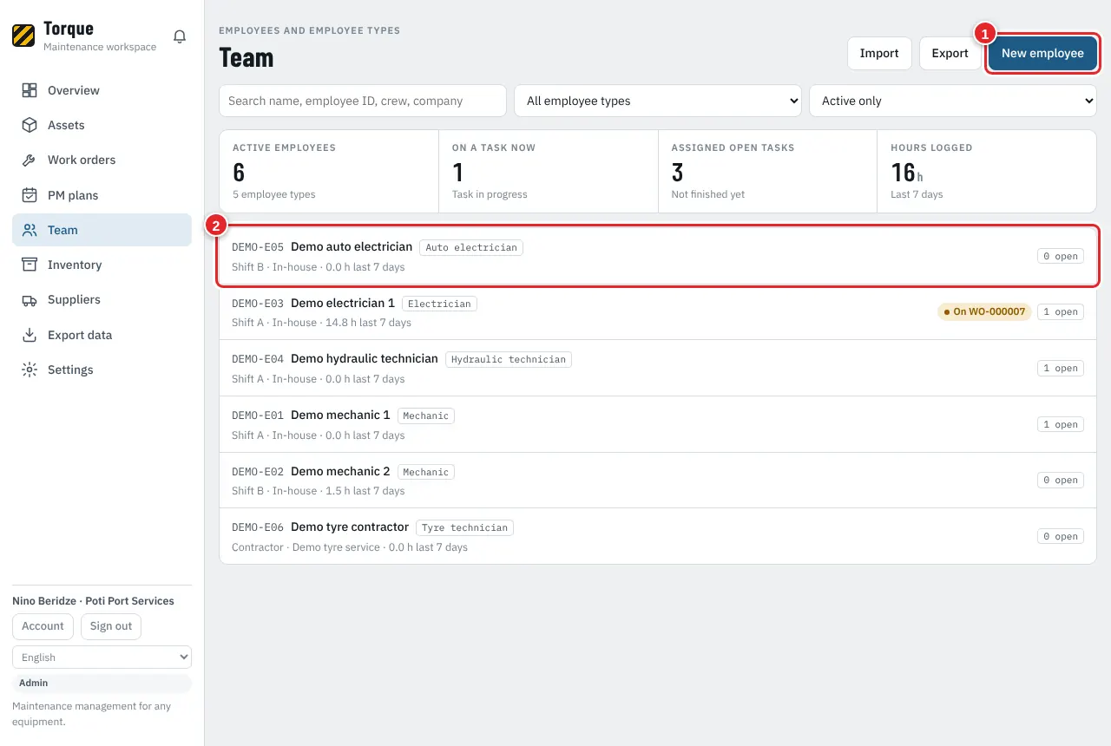Navigate to PM plans page
The image size is (1111, 746).
(x=102, y=195)
